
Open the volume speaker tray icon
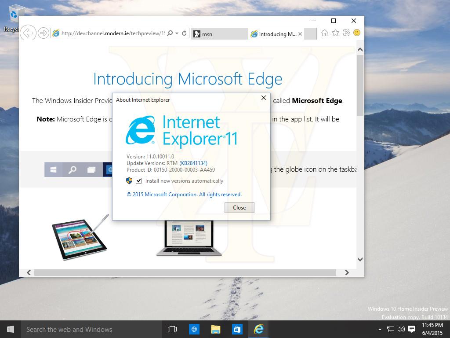pyautogui.click(x=401, y=329)
